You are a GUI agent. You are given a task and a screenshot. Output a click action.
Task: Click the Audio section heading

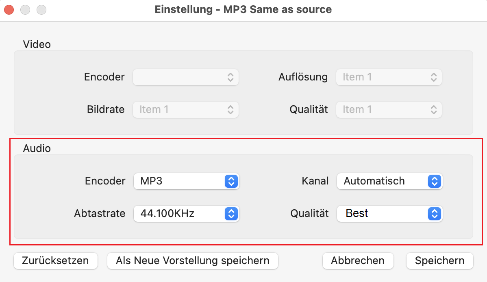[37, 148]
